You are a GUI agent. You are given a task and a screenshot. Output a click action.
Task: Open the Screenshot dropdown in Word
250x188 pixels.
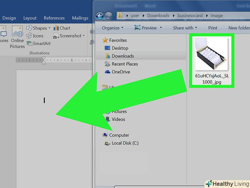69,36
